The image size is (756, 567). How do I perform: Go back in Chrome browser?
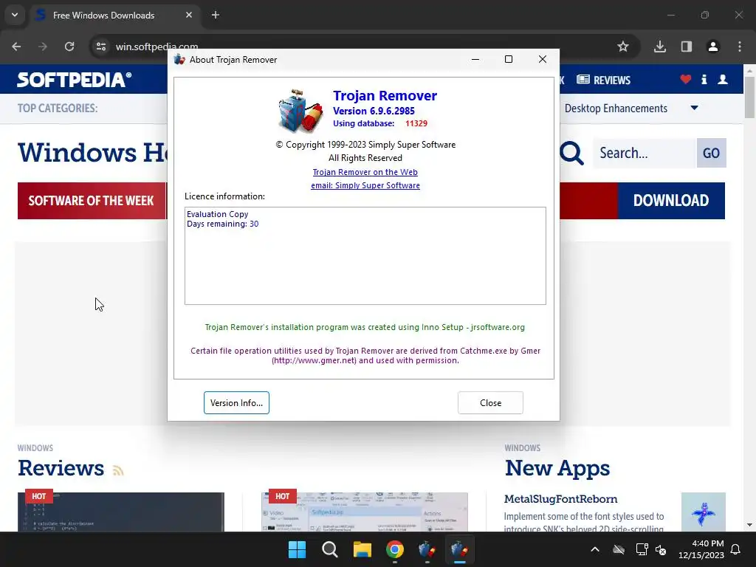16,47
